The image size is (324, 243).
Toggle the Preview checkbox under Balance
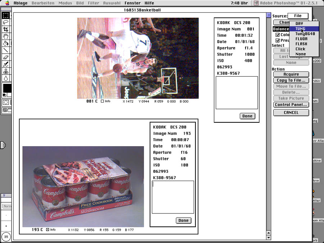(278, 40)
